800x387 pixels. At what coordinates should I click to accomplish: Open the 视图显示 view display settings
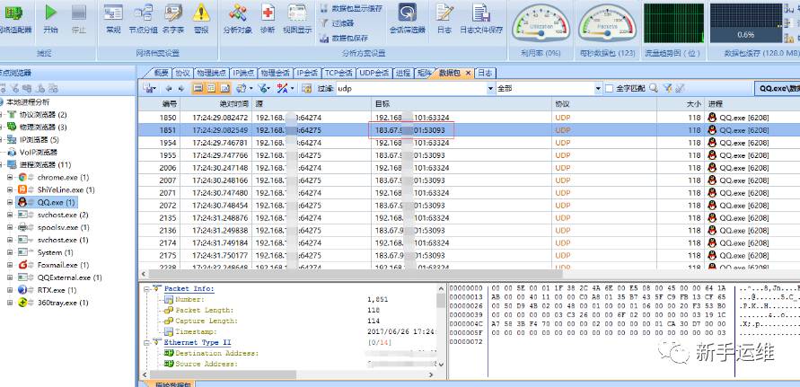click(297, 19)
